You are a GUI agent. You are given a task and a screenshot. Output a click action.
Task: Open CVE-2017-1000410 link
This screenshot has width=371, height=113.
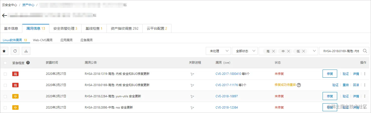[x=228, y=74]
